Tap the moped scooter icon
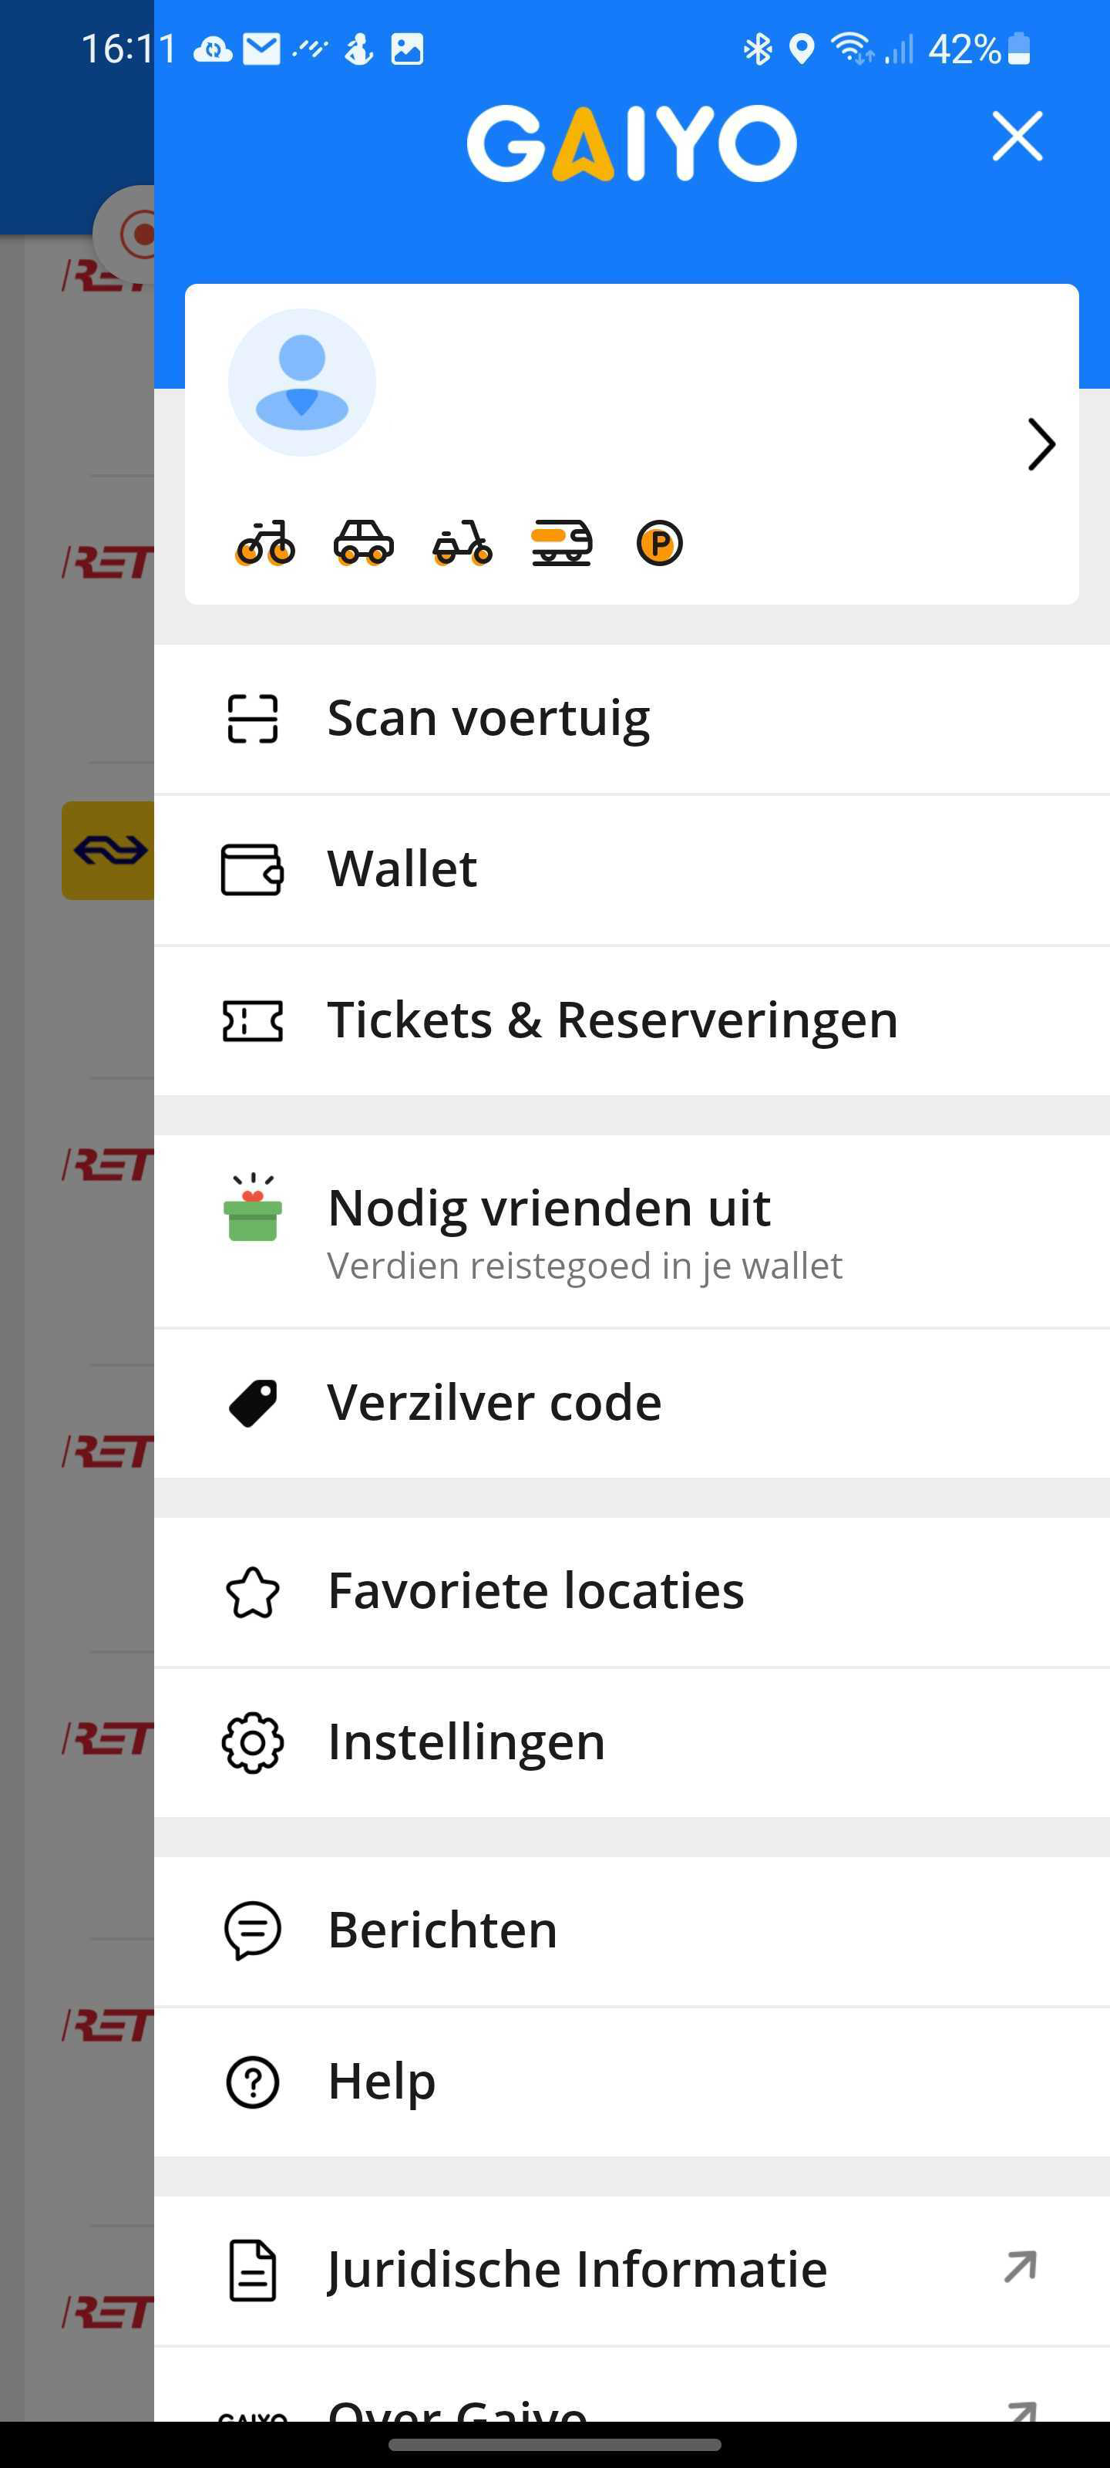 click(462, 543)
